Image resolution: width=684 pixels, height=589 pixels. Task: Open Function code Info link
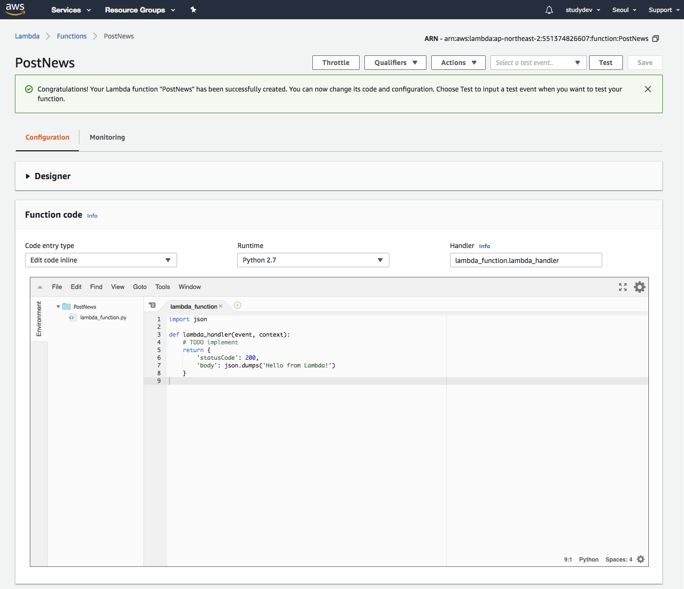point(92,216)
